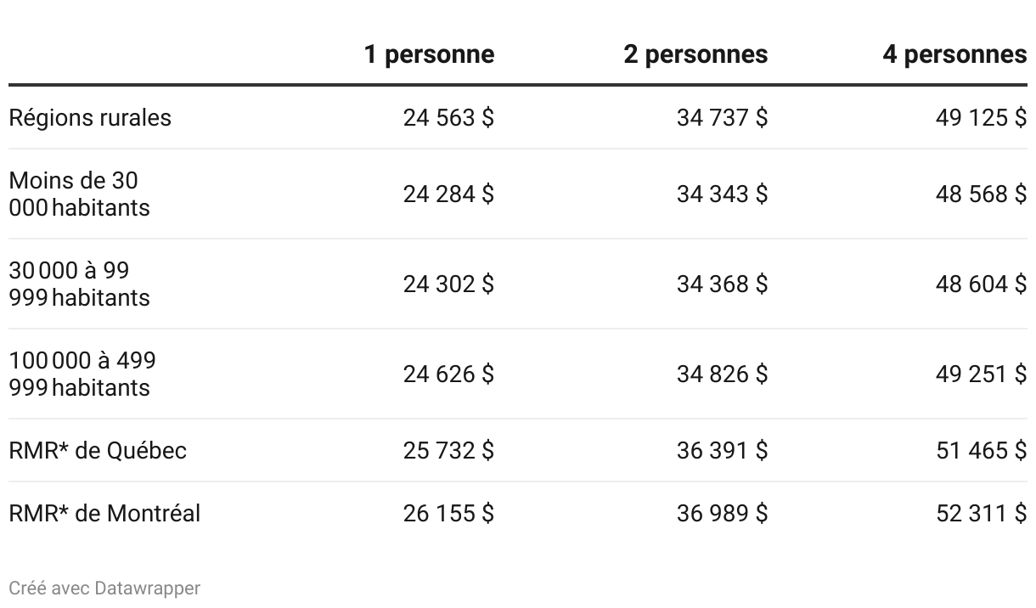Click the '1 personne' column header
1036x608 pixels.
429,55
